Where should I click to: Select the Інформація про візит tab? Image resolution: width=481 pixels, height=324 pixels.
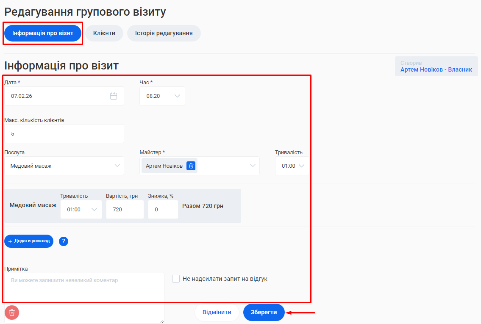(43, 33)
